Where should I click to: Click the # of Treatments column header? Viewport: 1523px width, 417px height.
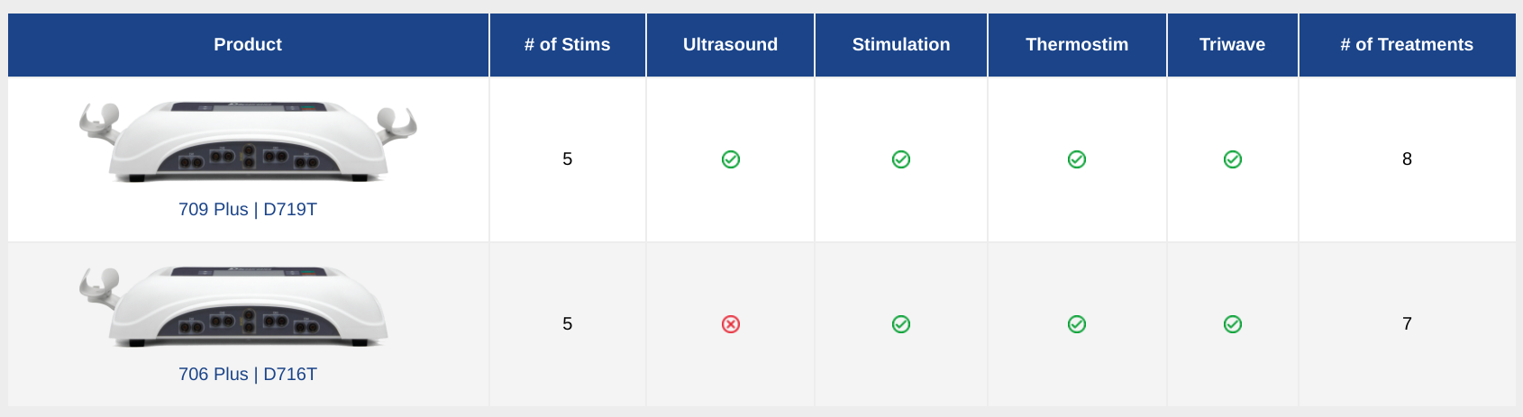(1407, 44)
